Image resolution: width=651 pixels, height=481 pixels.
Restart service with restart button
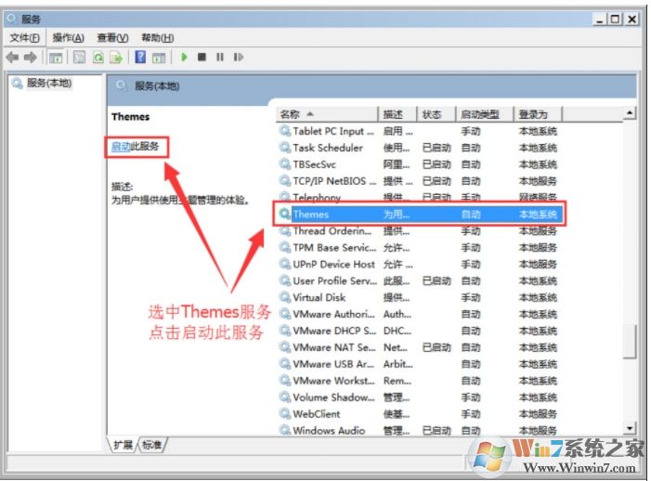[239, 57]
